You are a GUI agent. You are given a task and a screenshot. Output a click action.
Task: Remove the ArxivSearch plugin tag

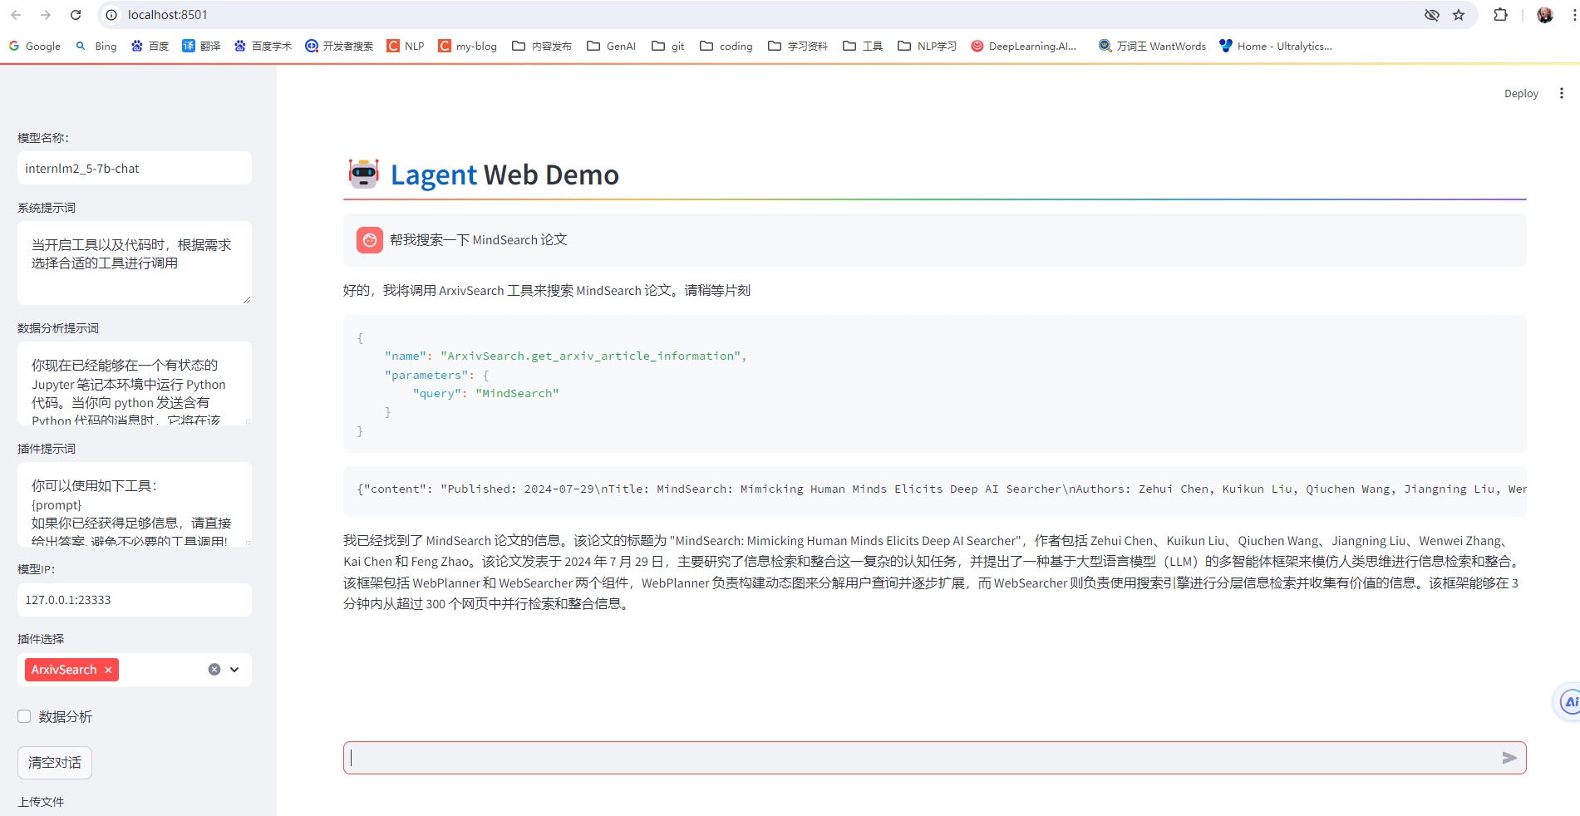pos(108,670)
